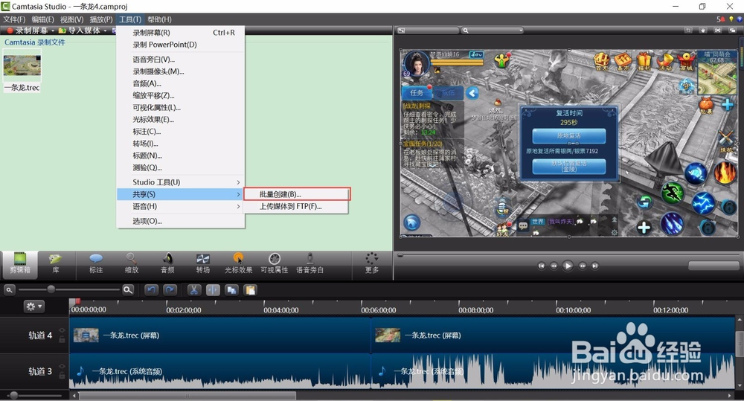Screen dimensions: 744x401
Task: Select the 一条龙.trec thumbnail in clip bin
Action: coord(22,67)
